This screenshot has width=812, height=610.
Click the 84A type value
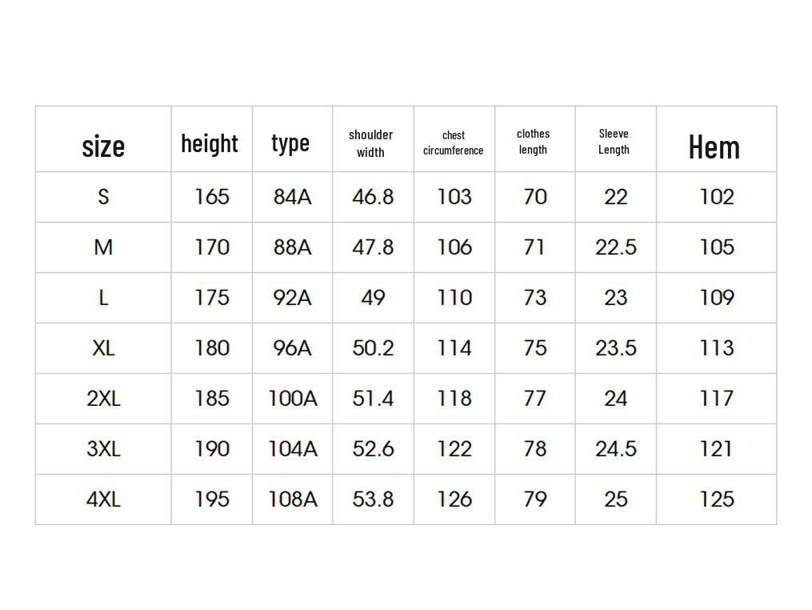coord(292,197)
